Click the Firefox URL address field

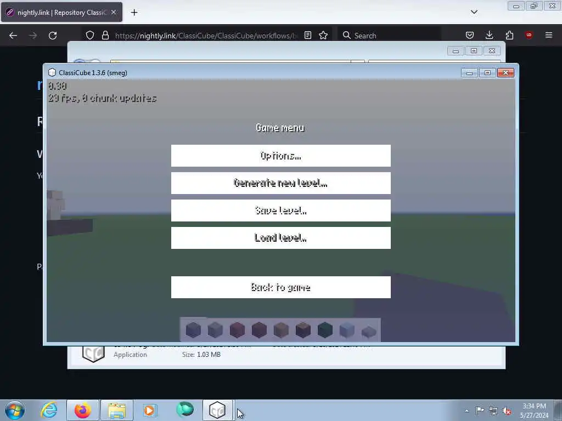(206, 36)
